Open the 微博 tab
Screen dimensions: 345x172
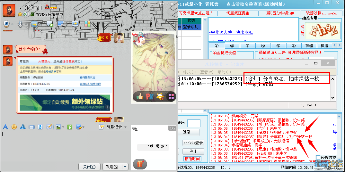point(324,45)
